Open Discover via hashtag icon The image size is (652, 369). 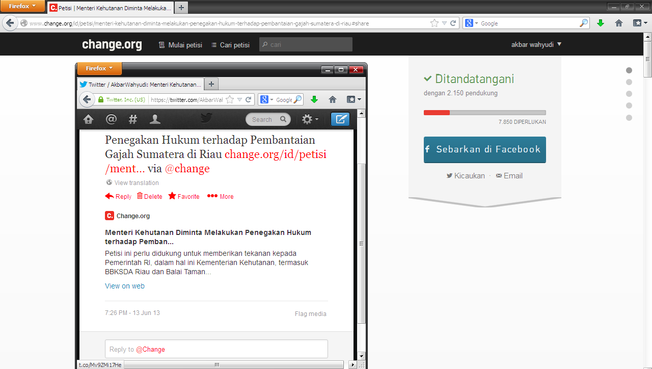point(133,119)
